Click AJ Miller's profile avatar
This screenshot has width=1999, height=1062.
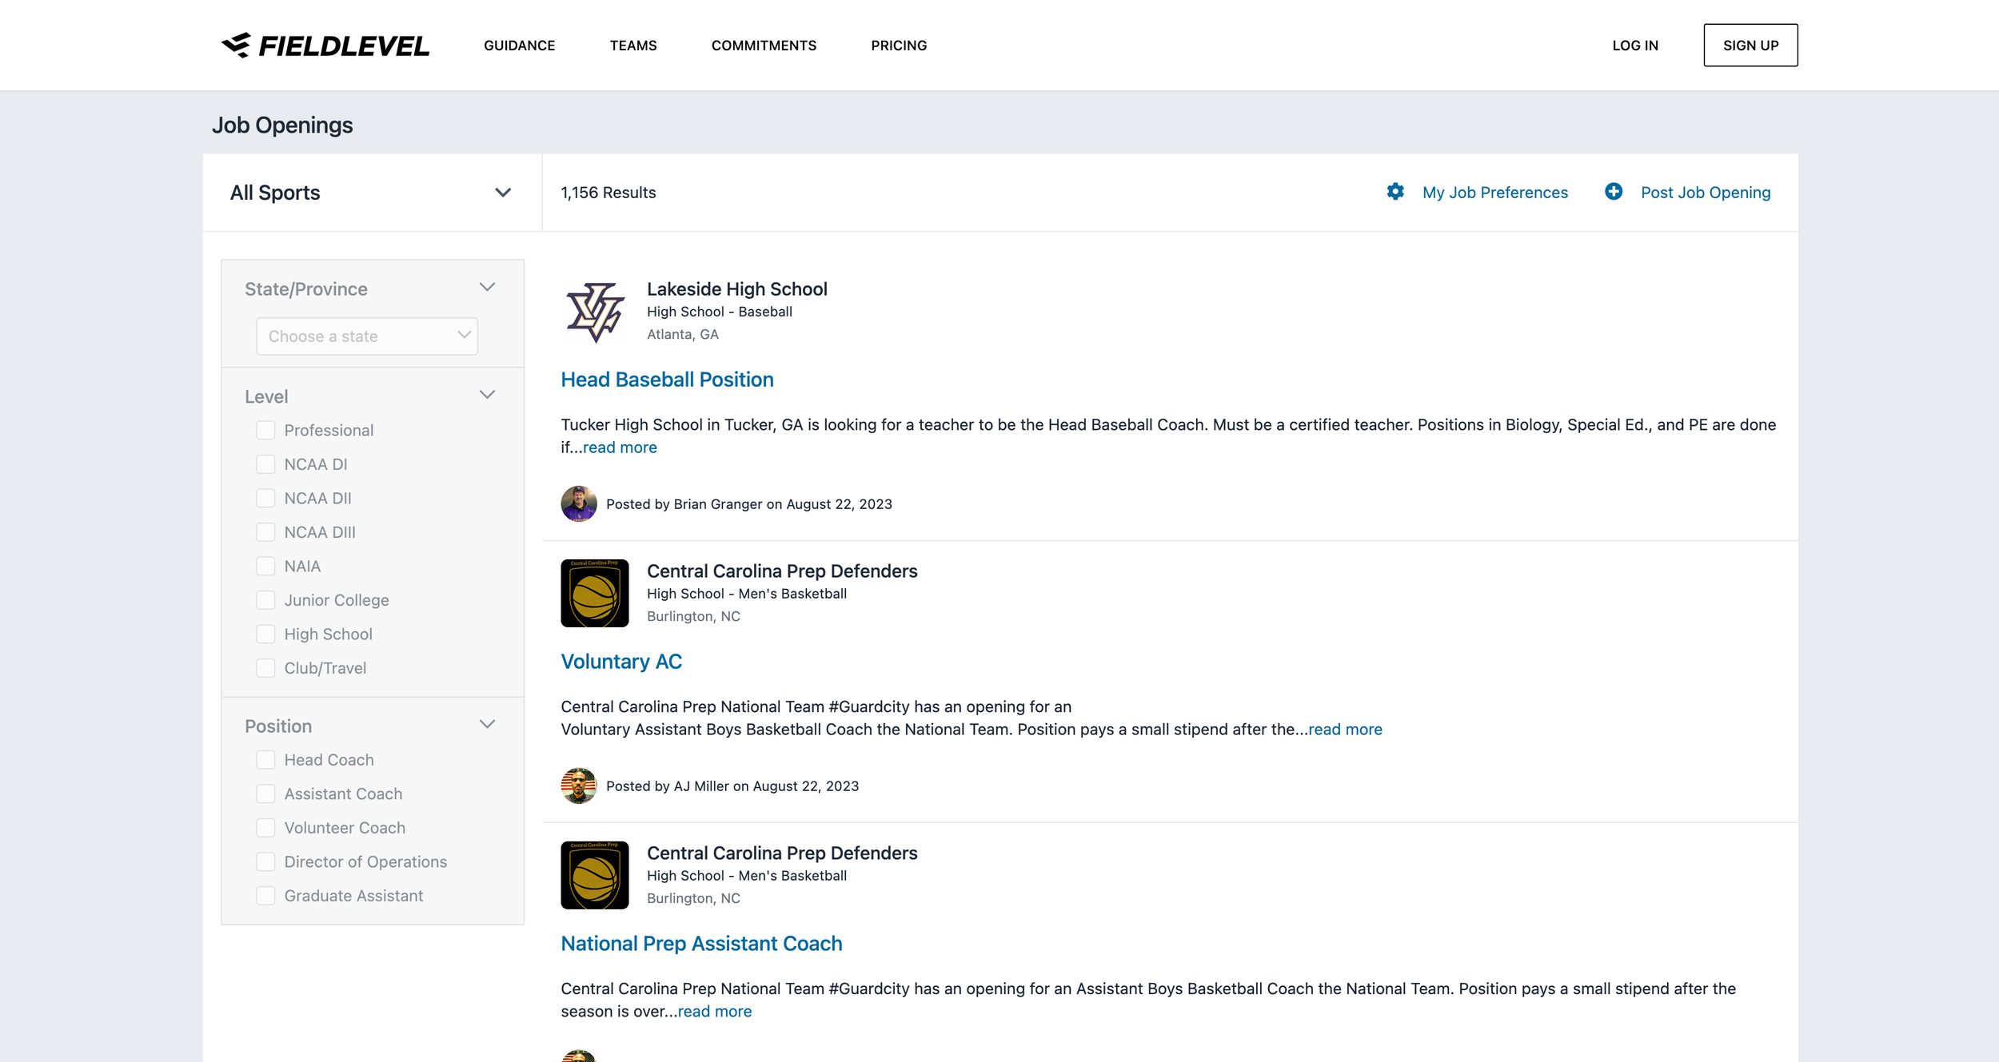[579, 786]
